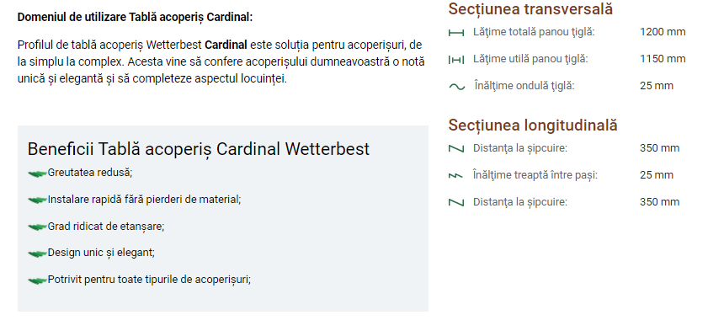The image size is (708, 331).
Task: Click the last Distanța la șipcuire icon
Action: (456, 202)
